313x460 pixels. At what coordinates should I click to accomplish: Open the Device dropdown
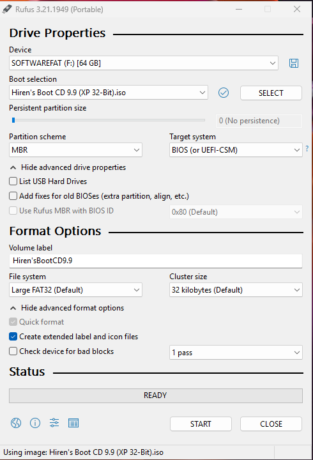tap(144, 63)
